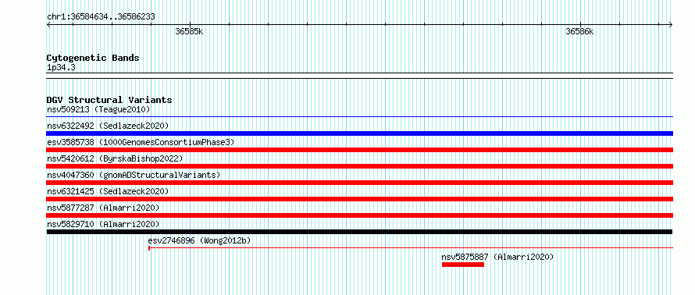Viewport: 695px width, 295px height.
Task: Open variant esv3585738 (1000GenomesConsortiumPhase3)
Action: click(x=141, y=142)
